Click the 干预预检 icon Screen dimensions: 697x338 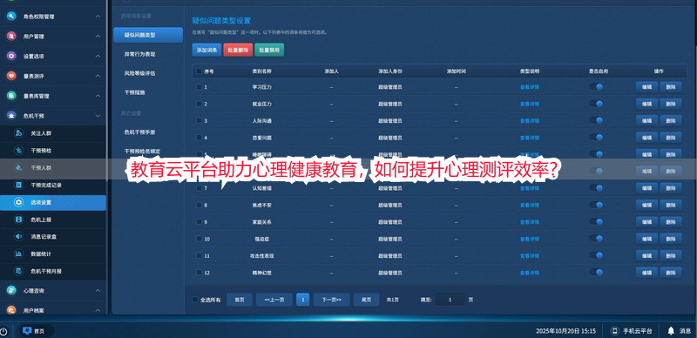(x=18, y=151)
